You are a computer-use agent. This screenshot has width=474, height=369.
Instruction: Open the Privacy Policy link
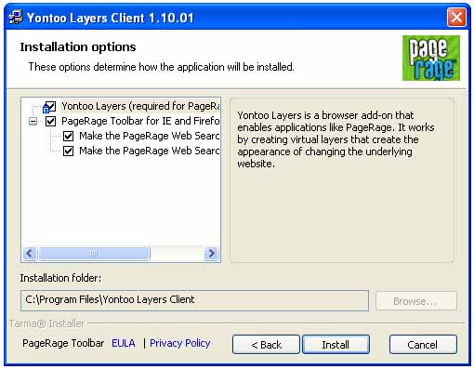pos(180,343)
